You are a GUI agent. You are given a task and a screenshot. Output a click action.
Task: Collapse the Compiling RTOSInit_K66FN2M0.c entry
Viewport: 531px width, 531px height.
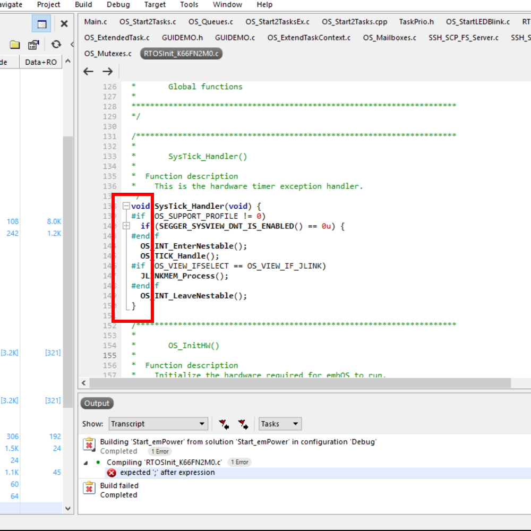click(x=86, y=463)
